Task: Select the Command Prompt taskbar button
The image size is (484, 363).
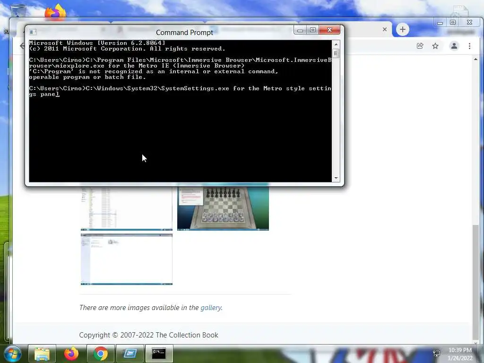Action: [x=159, y=354]
